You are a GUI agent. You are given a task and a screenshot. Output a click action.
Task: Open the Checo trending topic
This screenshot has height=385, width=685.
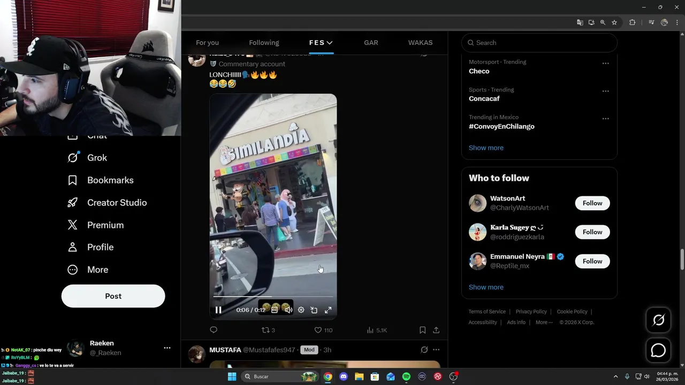479,71
